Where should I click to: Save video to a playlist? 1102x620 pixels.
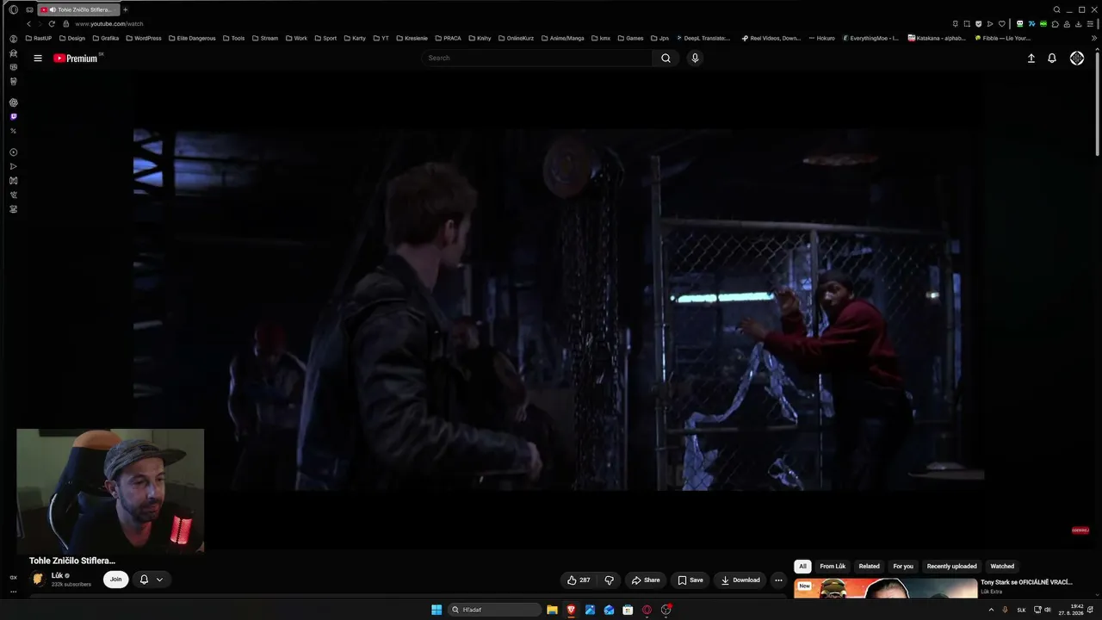[690, 580]
